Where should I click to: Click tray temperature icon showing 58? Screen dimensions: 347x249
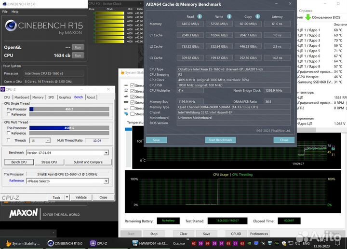coord(214,243)
